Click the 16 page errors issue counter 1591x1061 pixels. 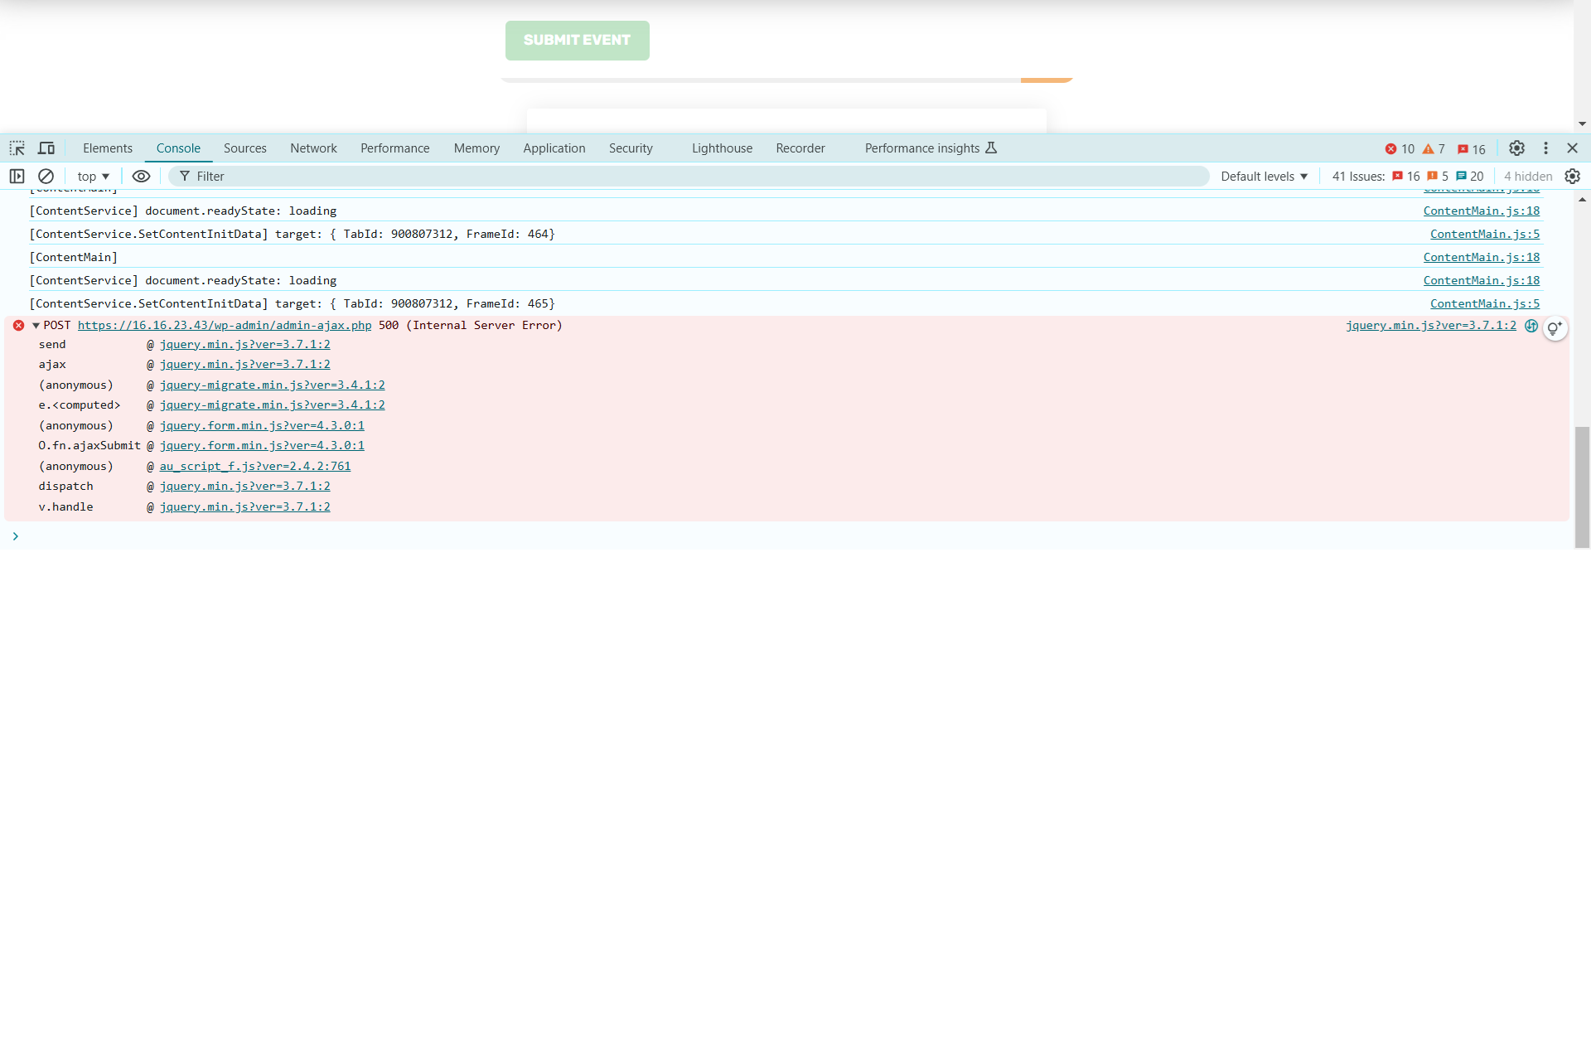(1406, 177)
